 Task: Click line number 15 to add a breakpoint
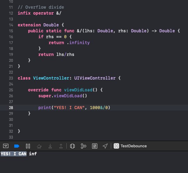[x=11, y=31]
